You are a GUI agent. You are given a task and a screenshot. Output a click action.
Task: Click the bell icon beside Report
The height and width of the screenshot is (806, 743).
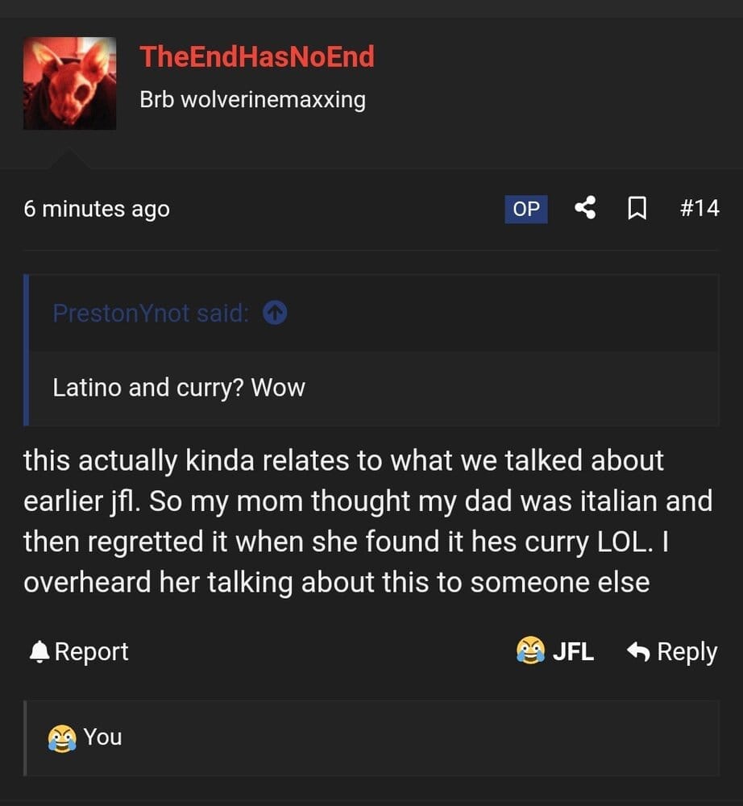[x=39, y=652]
